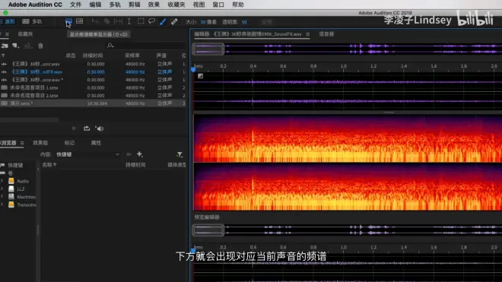Image resolution: width=502 pixels, height=282 pixels.
Task: Sort files by 持续时间 column in Files panel
Action: click(93, 55)
